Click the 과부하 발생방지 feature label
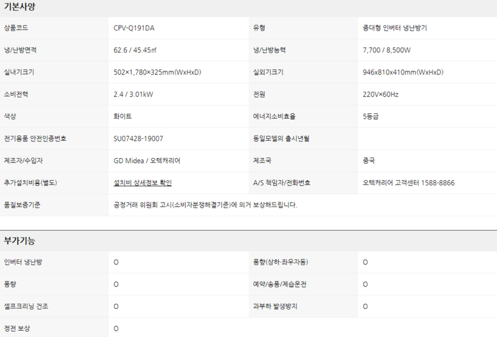 [x=275, y=306]
